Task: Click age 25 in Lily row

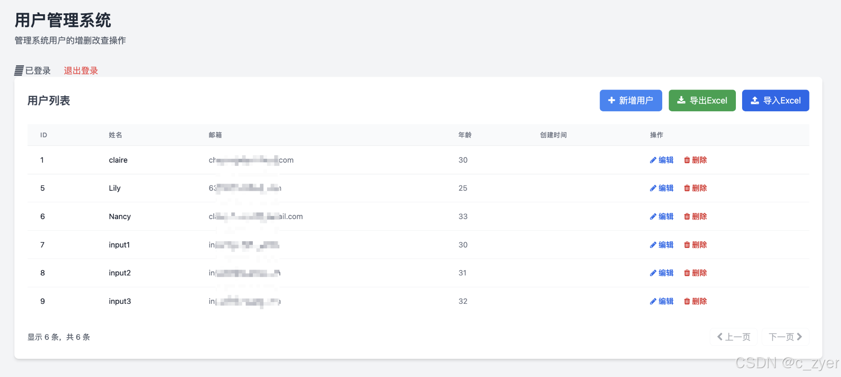Action: [x=463, y=188]
